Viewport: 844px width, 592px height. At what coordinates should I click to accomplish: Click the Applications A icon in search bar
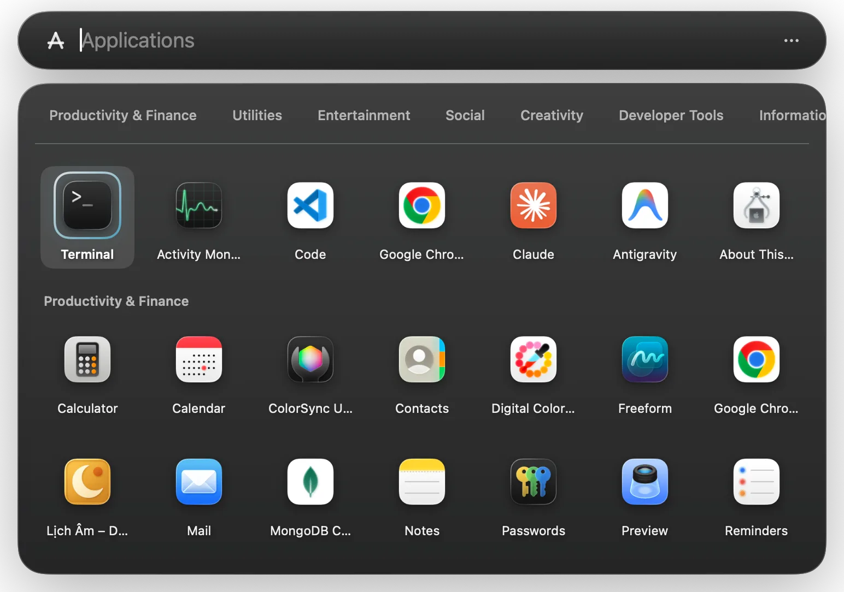[56, 40]
